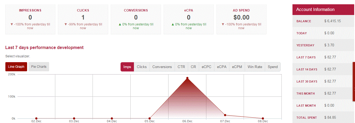Switch to the Pie Charts visualizer
Image resolution: width=355 pixels, height=123 pixels.
pos(39,67)
